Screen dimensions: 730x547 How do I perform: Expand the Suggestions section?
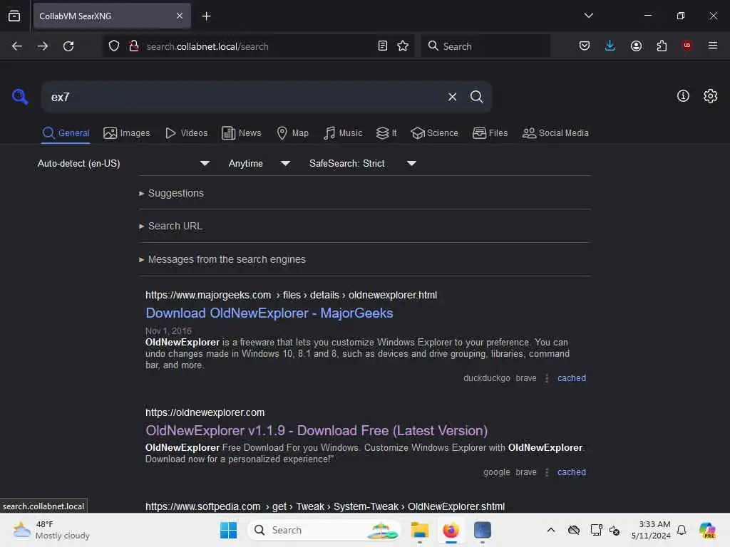pyautogui.click(x=171, y=193)
